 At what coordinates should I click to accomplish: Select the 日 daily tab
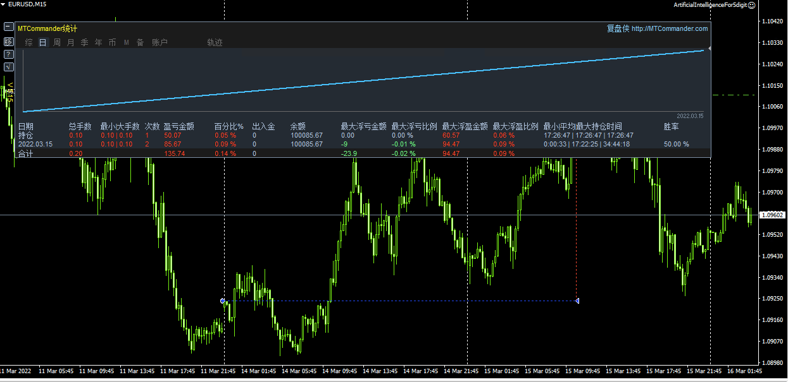pos(43,42)
